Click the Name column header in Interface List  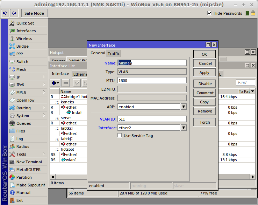(x=73, y=91)
